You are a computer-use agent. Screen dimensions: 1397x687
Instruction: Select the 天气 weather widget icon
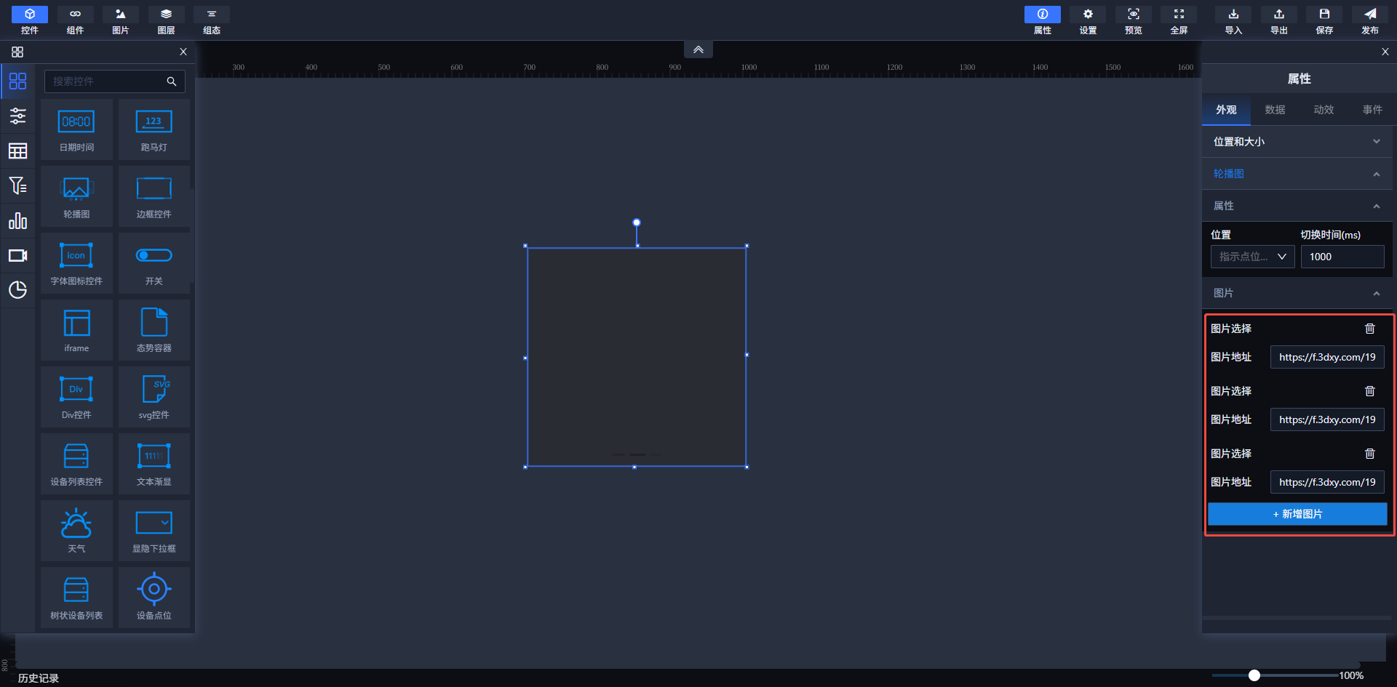pyautogui.click(x=76, y=531)
